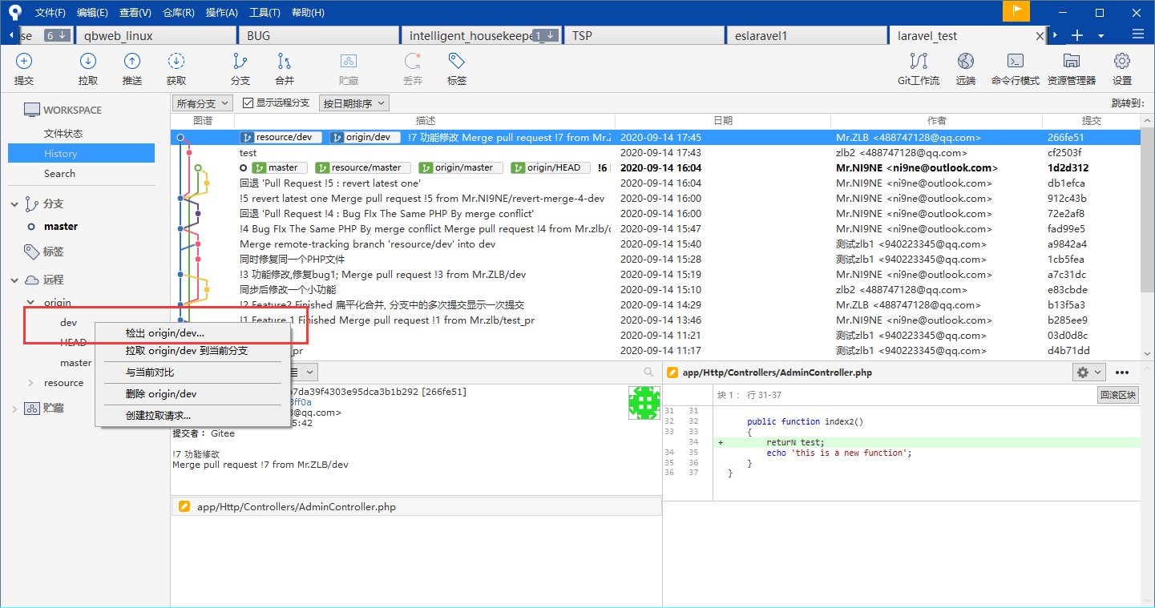Open the 按日期排序 sort dropdown

[x=353, y=103]
